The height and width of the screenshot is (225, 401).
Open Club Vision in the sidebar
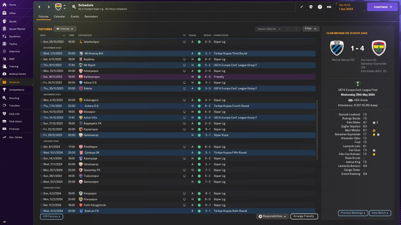tap(16, 122)
